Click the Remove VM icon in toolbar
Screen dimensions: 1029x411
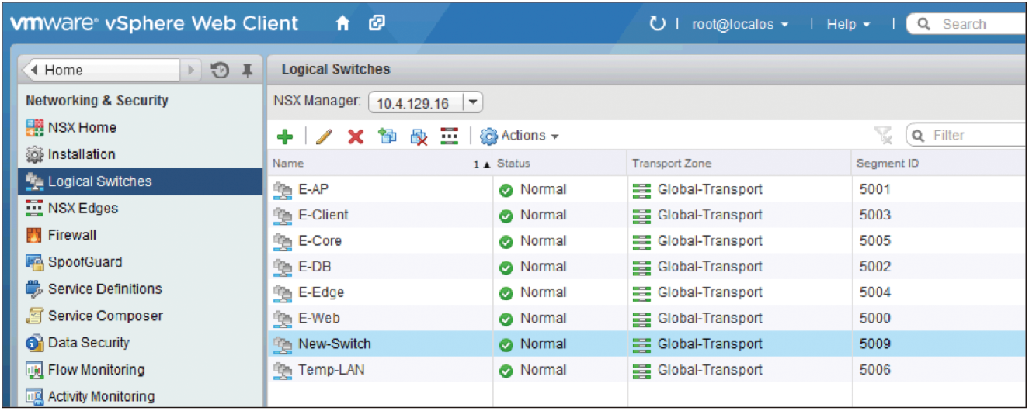419,136
